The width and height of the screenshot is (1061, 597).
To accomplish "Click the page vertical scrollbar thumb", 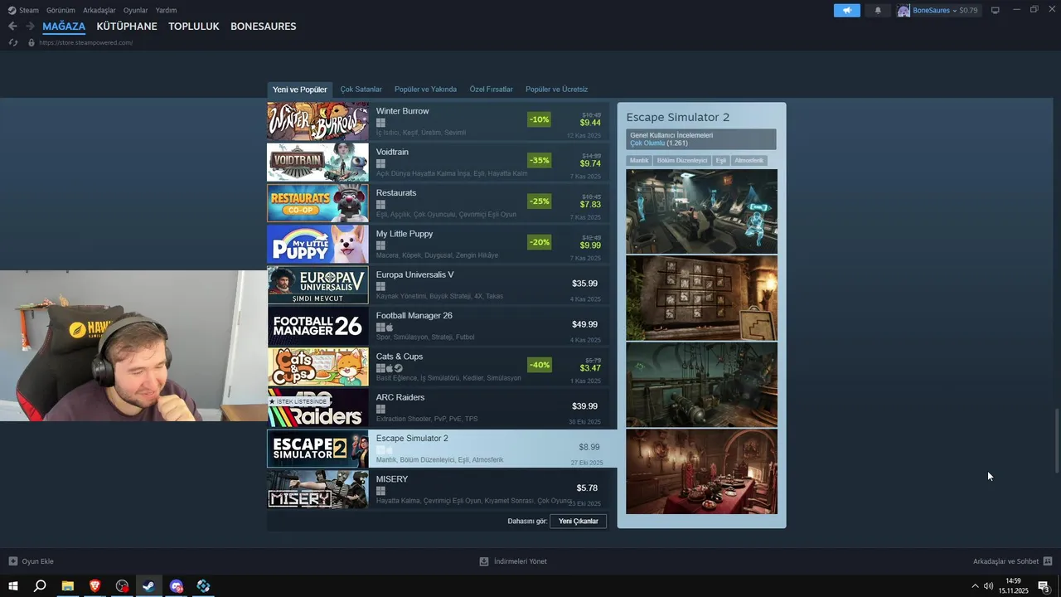I will coord(1057,440).
